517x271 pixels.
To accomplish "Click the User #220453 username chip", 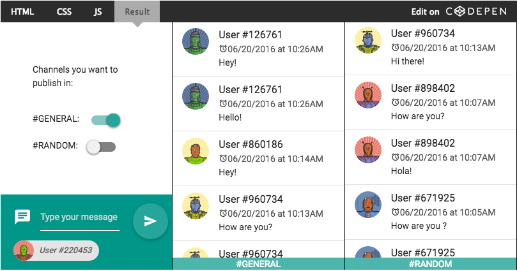I will [x=65, y=251].
